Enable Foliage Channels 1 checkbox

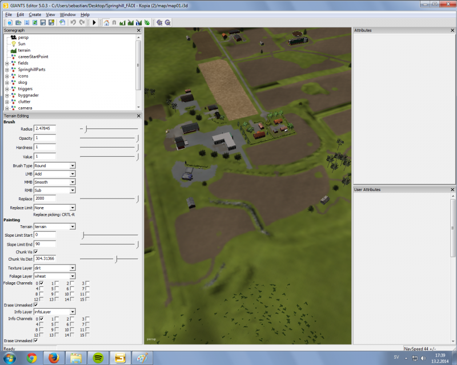click(57, 283)
